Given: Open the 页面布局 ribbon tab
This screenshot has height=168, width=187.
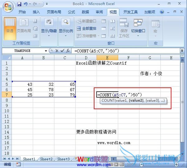Looking at the screenshot, I should [54, 12].
